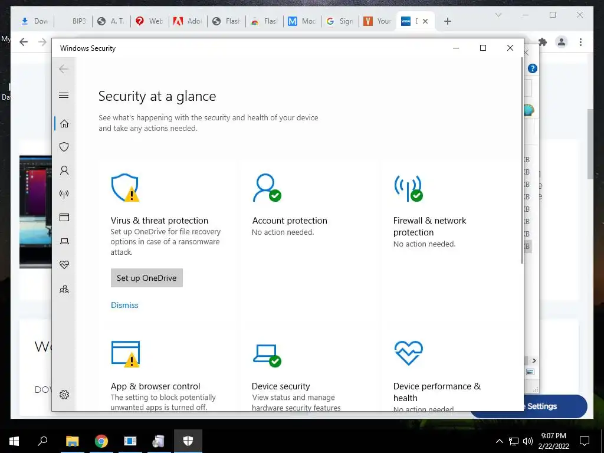
Task: Open the Chrome tab search dropdown
Action: point(498,15)
